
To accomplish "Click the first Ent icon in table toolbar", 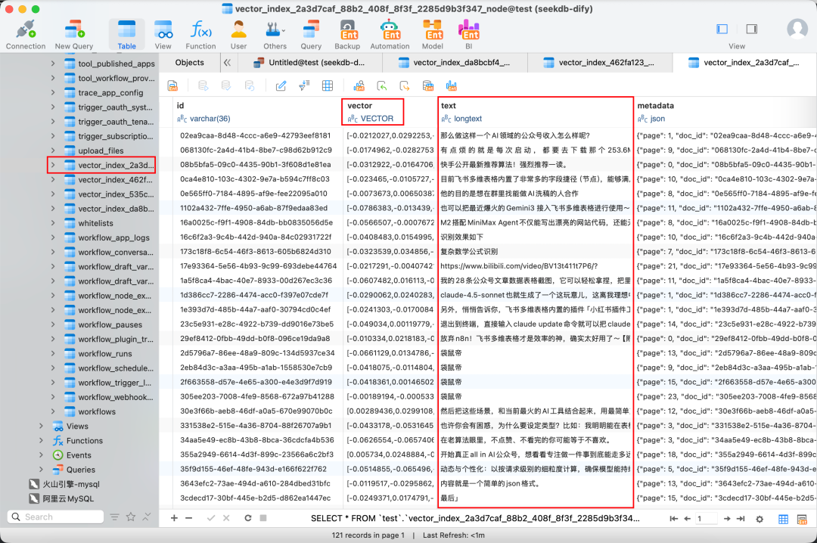I will [172, 85].
